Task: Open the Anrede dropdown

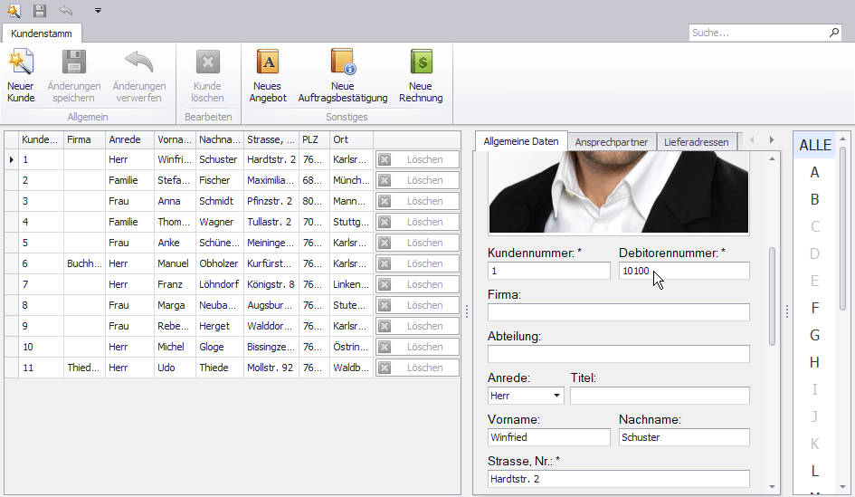Action: (556, 396)
